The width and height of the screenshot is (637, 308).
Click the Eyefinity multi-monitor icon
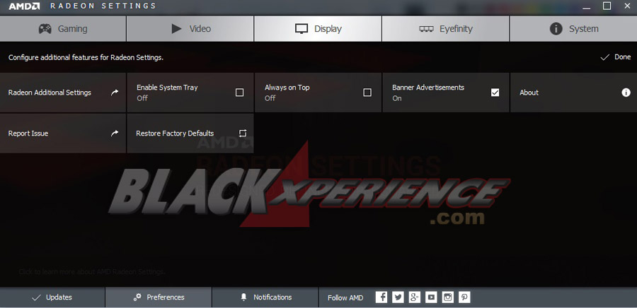pyautogui.click(x=426, y=29)
